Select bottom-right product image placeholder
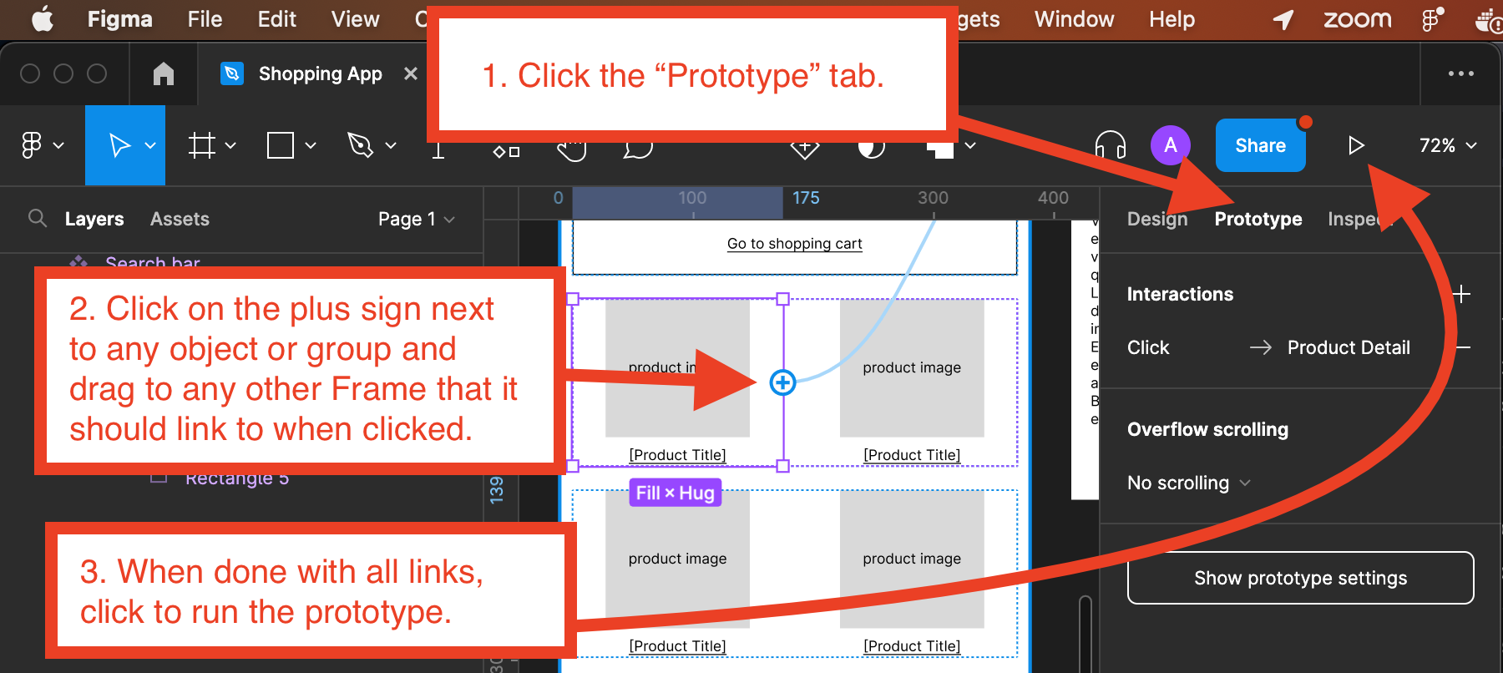Image resolution: width=1503 pixels, height=673 pixels. [912, 559]
